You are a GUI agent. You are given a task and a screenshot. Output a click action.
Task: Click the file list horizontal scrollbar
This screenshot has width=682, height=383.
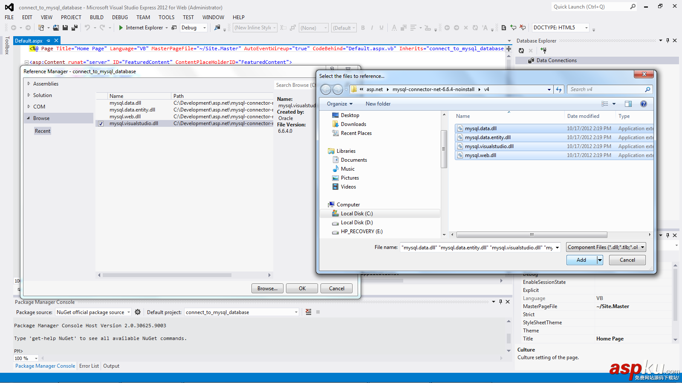coord(532,234)
